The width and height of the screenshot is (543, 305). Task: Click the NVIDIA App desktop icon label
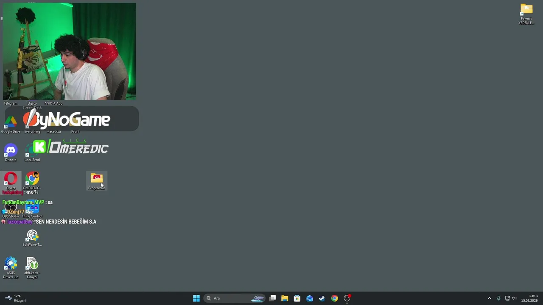53,103
